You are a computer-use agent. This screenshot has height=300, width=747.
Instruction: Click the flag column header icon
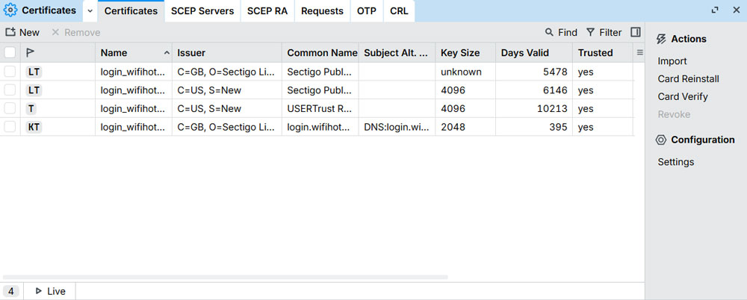coord(30,53)
